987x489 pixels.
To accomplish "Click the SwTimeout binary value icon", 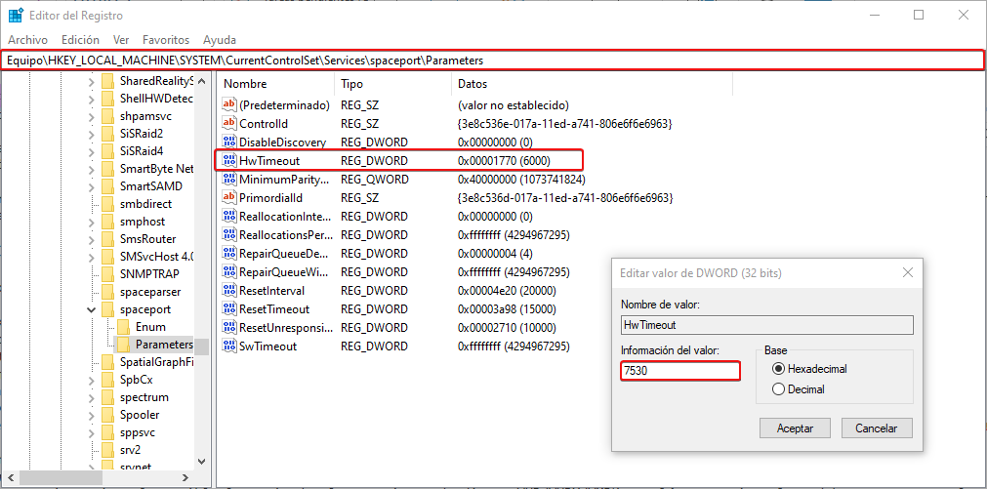I will (229, 346).
